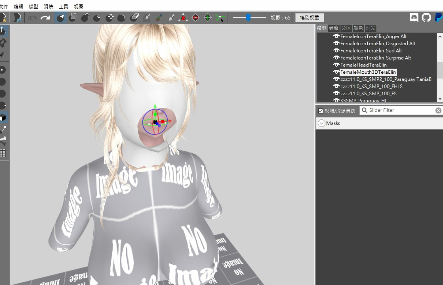Open the 编辑 menu
Viewport: 443px width, 285px height.
[x=18, y=6]
